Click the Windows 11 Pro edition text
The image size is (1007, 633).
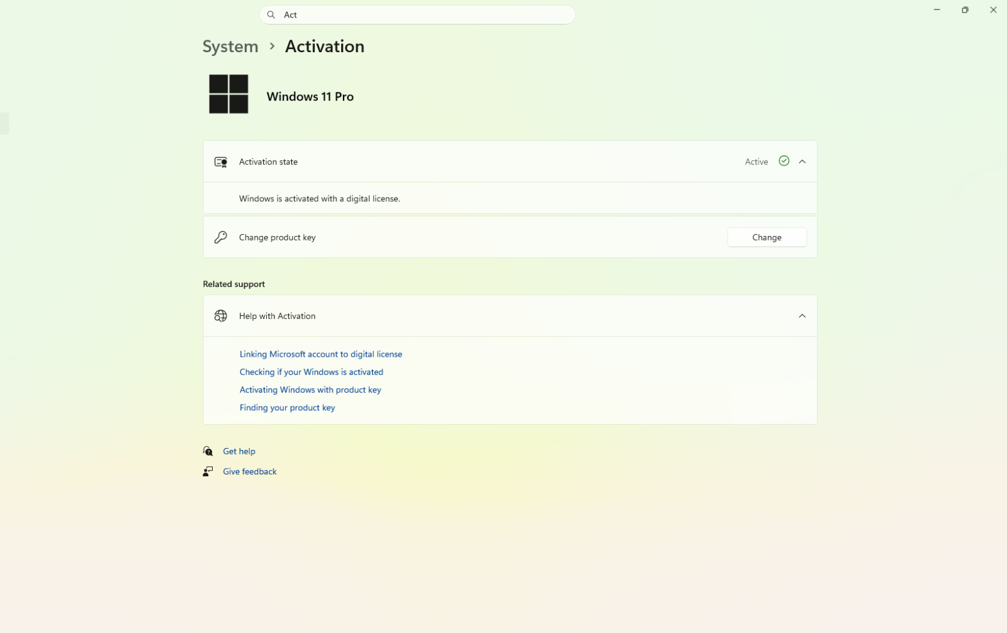point(310,96)
